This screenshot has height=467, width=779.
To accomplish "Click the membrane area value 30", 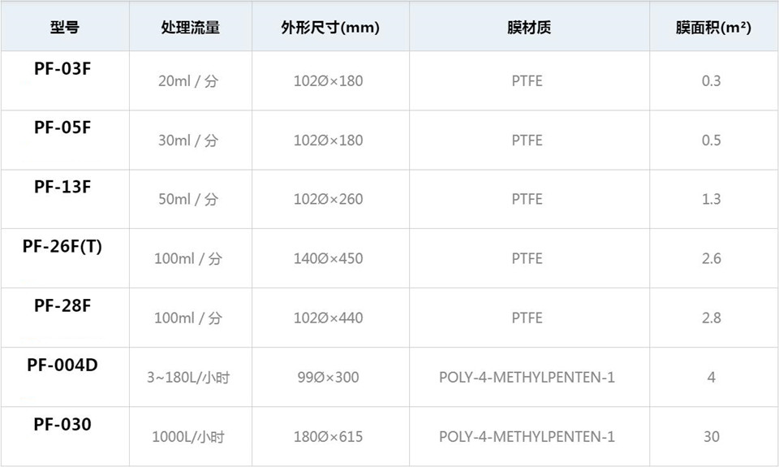I will (x=712, y=437).
